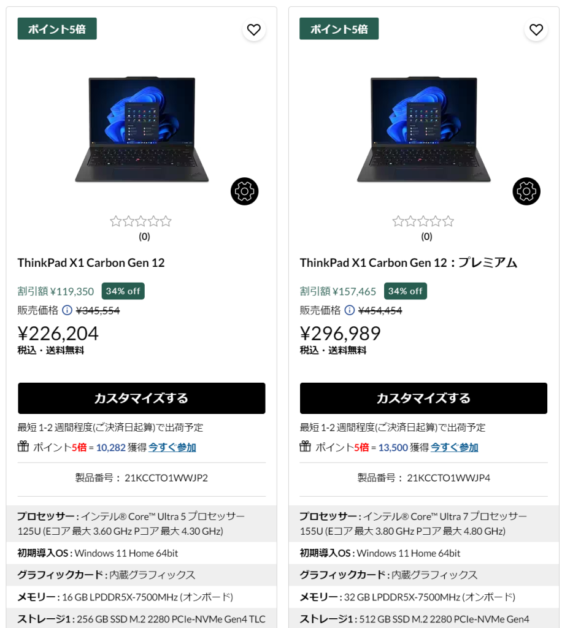Screen dimensions: 562x628
Task: Click the gear customize icon on the right laptop
Action: click(x=526, y=191)
